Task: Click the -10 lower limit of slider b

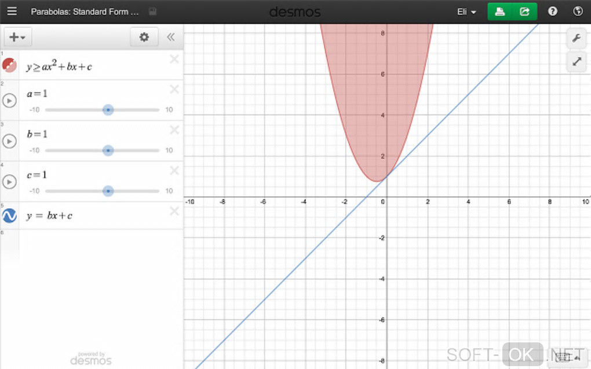Action: [34, 150]
